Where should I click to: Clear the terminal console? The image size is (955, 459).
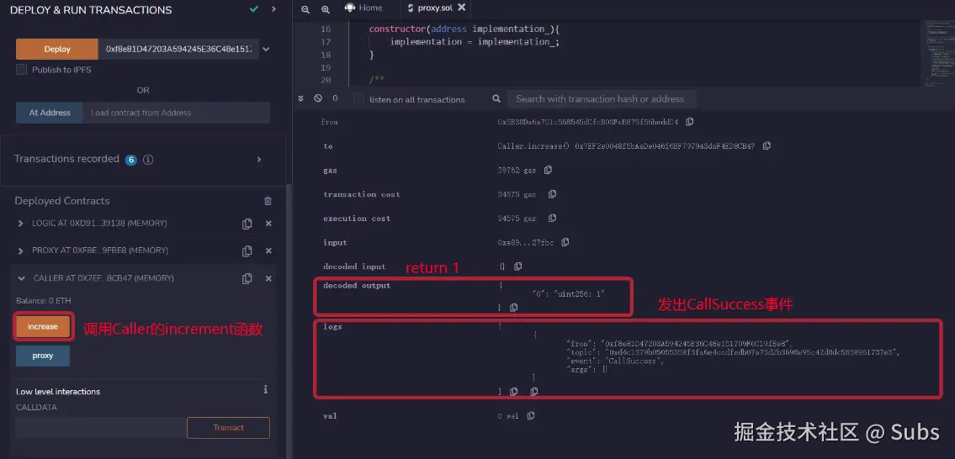coord(317,98)
